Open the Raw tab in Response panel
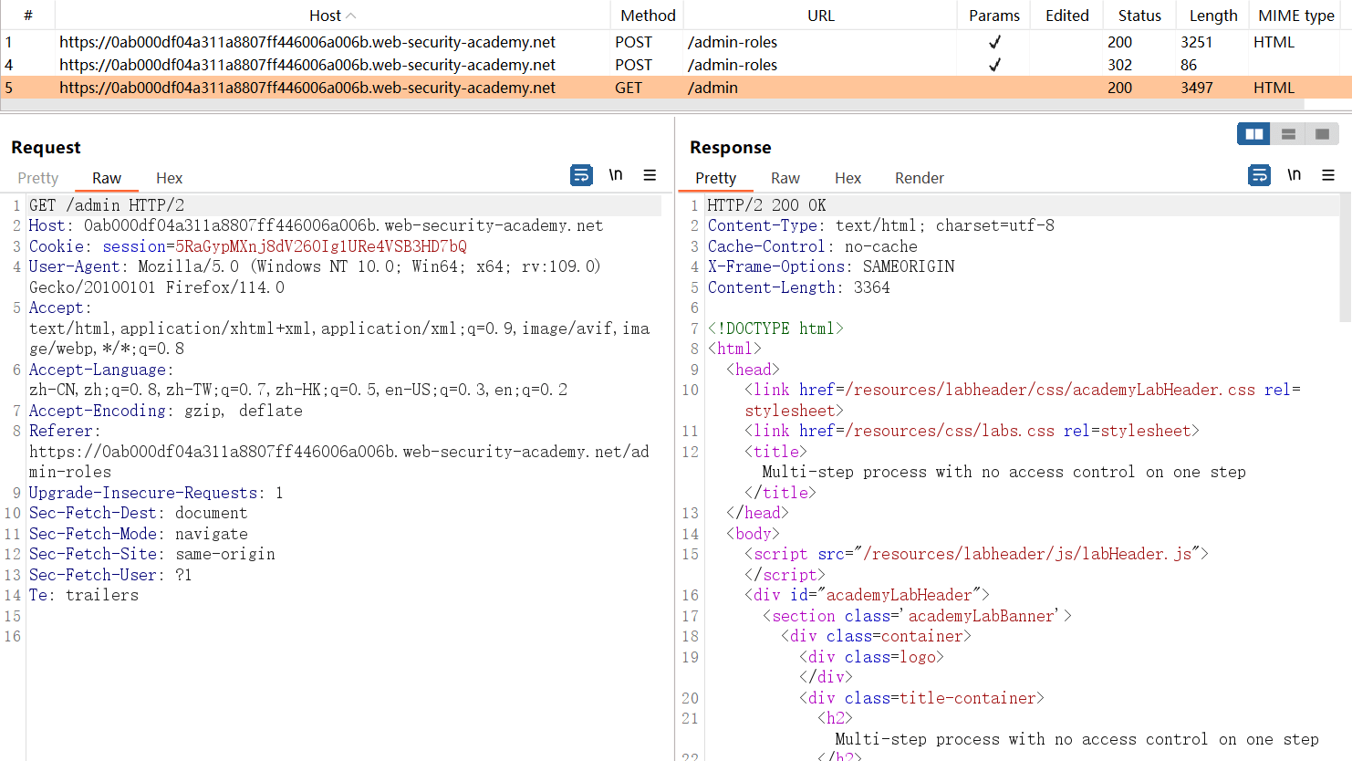 [785, 178]
